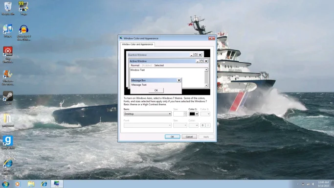The height and width of the screenshot is (188, 334).
Task: Click the OK button in dialog
Action: tap(172, 137)
